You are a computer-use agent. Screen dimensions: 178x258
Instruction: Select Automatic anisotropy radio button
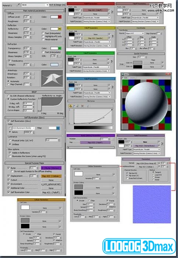8,81
